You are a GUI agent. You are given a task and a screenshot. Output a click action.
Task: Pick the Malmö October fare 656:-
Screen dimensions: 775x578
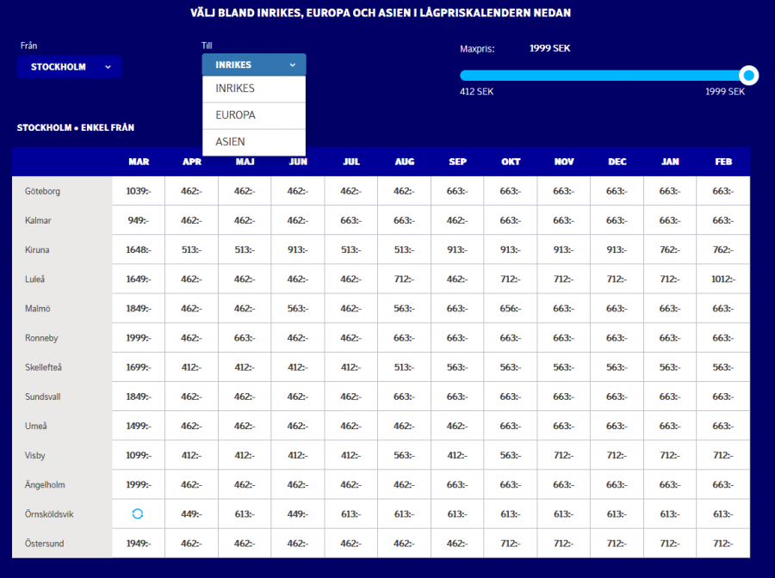[510, 309]
